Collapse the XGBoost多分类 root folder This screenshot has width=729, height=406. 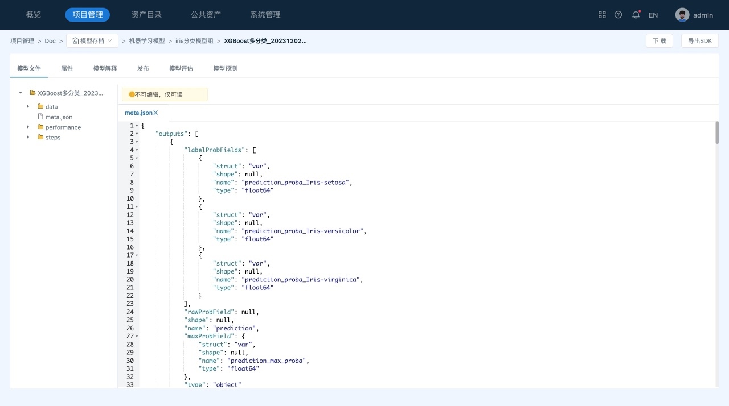[21, 93]
